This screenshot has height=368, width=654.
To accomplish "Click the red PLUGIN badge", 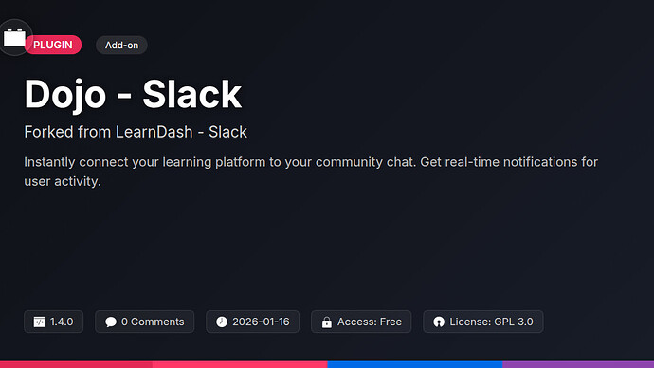I will (52, 45).
